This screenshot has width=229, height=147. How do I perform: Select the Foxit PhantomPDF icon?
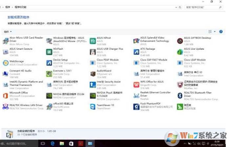tap(136, 106)
